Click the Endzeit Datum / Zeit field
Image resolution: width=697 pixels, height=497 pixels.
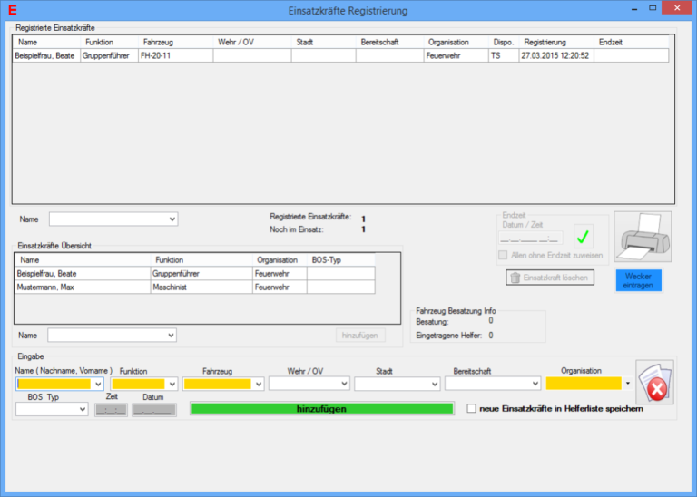(x=531, y=238)
